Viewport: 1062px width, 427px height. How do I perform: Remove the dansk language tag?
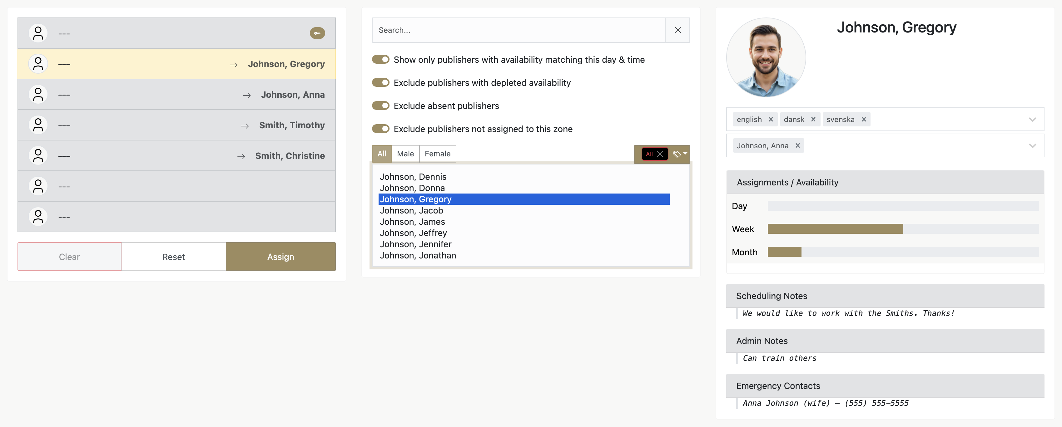click(x=813, y=120)
